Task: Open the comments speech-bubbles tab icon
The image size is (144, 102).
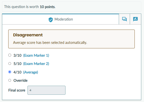Action: [124, 19]
